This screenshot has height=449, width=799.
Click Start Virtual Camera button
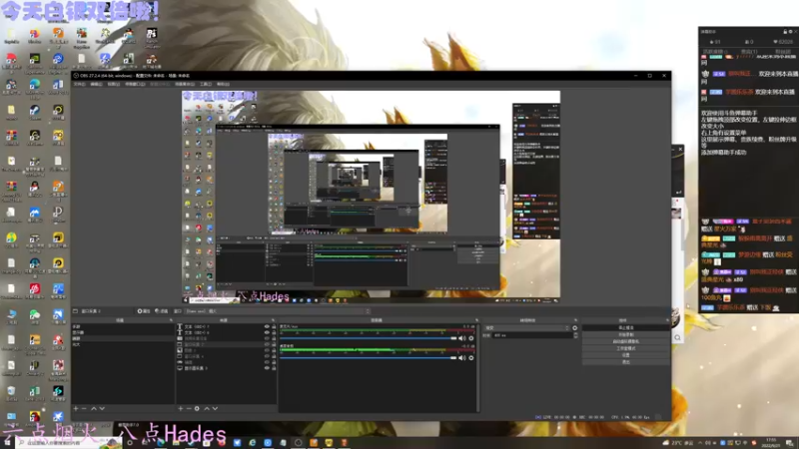[626, 341]
